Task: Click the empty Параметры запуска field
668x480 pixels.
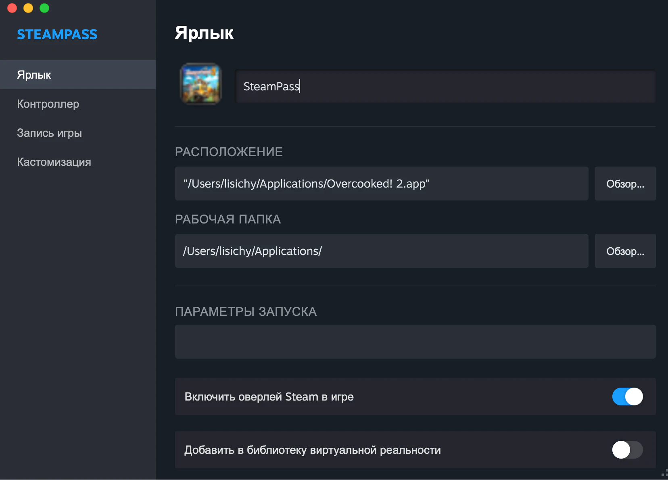Action: click(x=415, y=342)
